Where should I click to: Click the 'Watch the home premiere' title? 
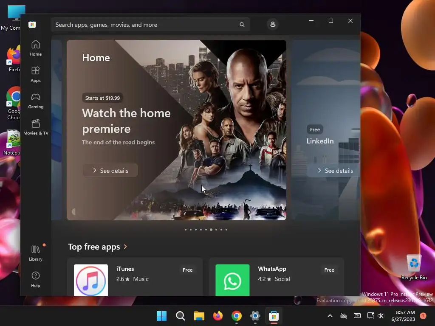coord(126,121)
